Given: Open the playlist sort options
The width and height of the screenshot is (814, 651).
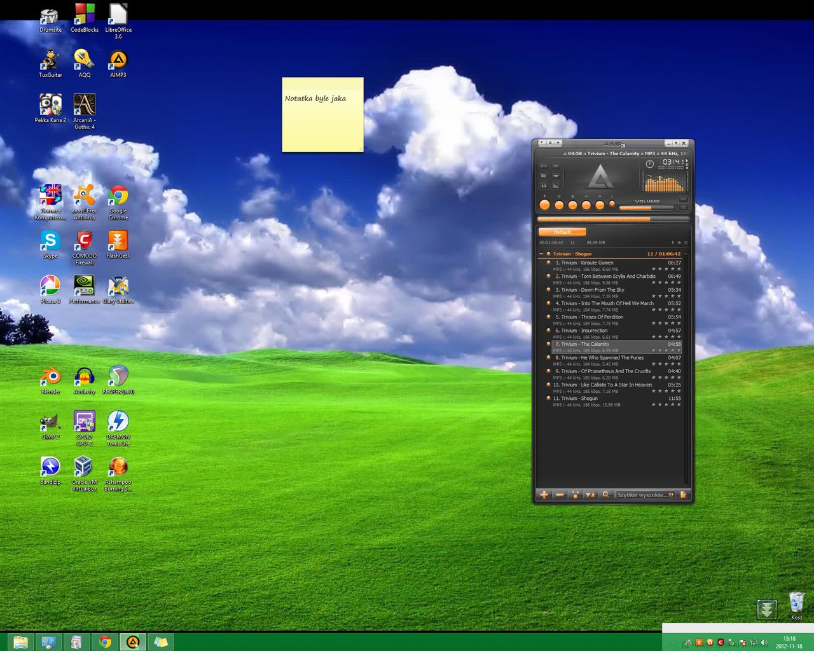Looking at the screenshot, I should (590, 495).
